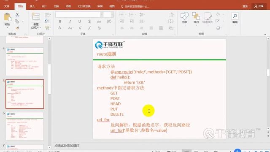The height and width of the screenshot is (152, 270).
Task: Open the 文件 menu tab
Action: [7, 6]
